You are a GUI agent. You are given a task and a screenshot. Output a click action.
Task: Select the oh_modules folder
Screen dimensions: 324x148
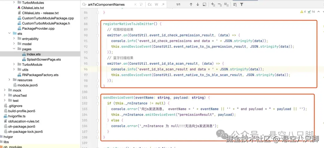pos(13,147)
